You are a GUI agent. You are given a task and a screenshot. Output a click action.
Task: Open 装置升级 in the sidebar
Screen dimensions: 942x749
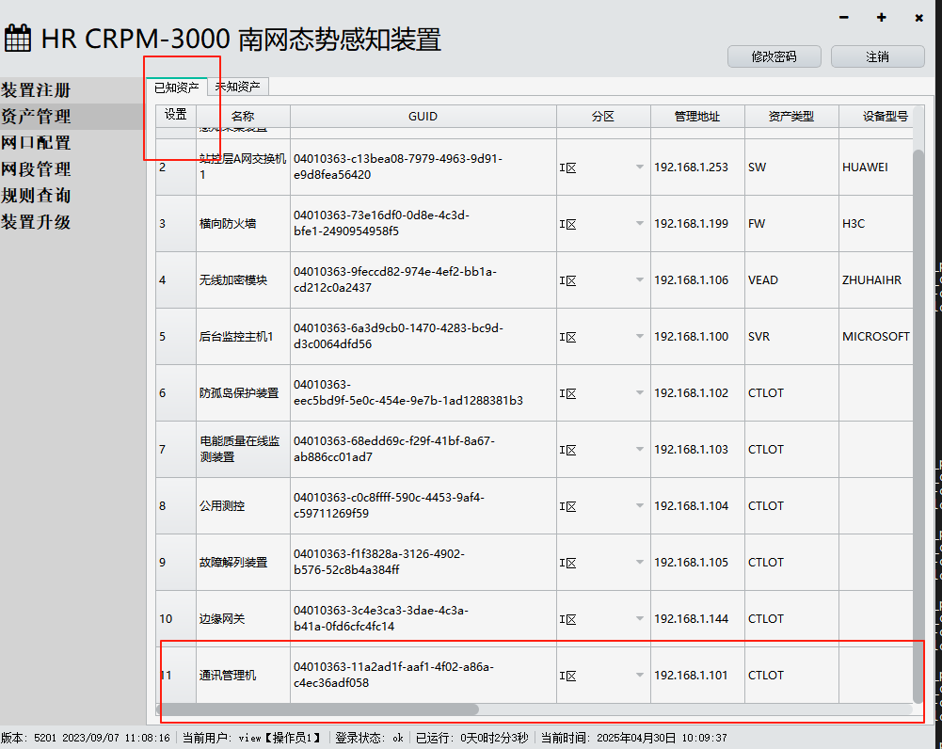[x=36, y=222]
